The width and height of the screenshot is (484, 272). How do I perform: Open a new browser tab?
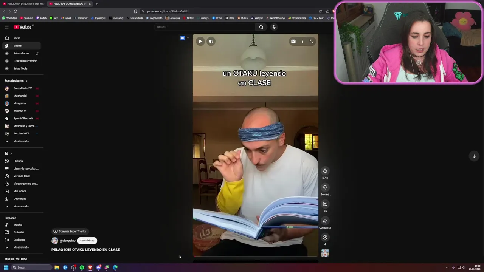pyautogui.click(x=96, y=4)
